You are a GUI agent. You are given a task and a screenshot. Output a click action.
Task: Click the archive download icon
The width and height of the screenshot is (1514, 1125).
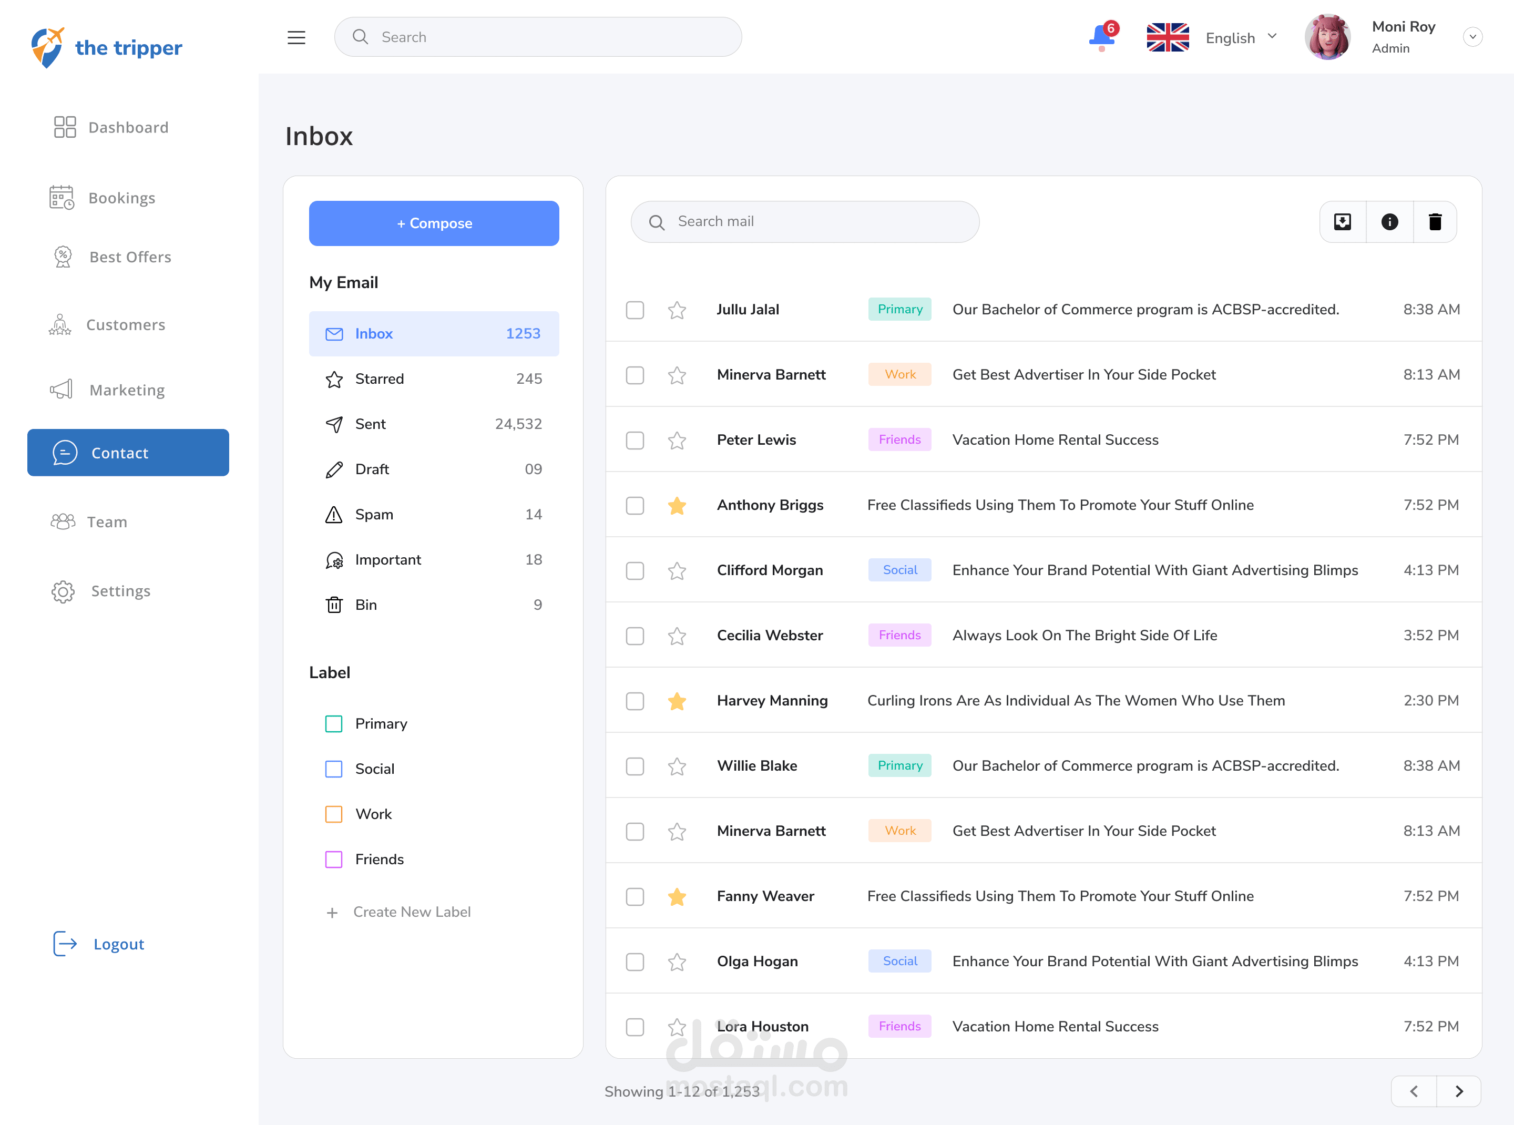click(1343, 222)
